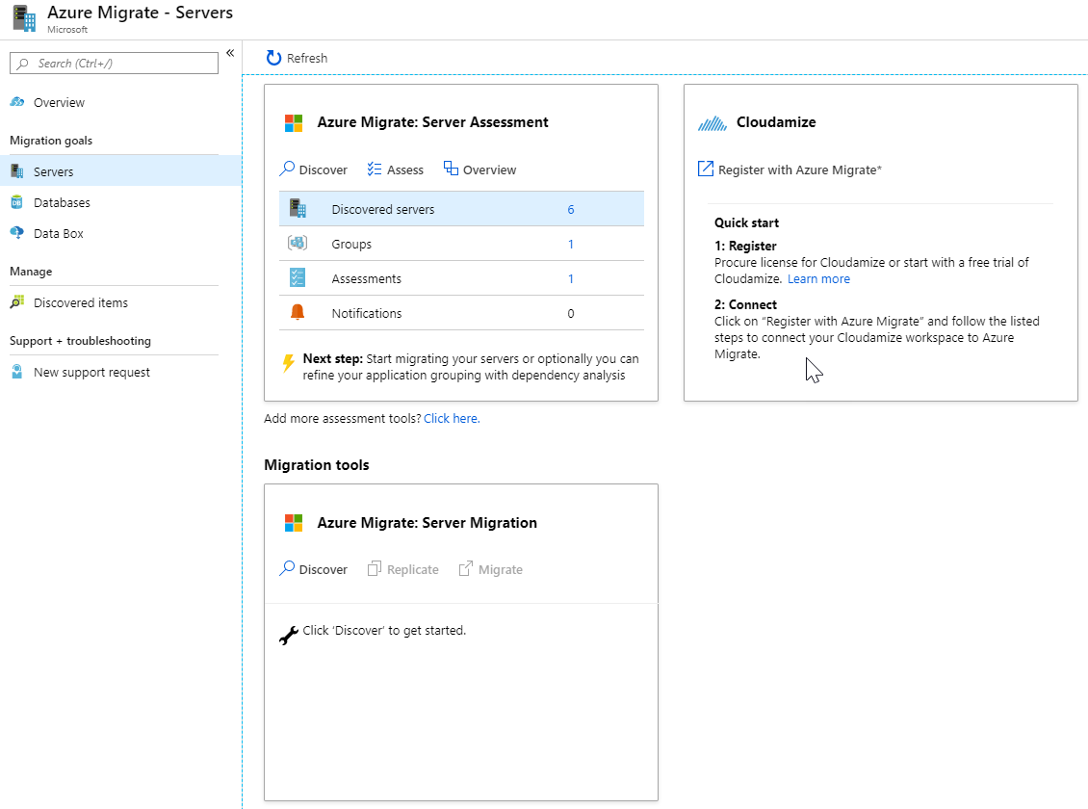Select the Discovered servers icon
The height and width of the screenshot is (809, 1088).
coord(299,208)
